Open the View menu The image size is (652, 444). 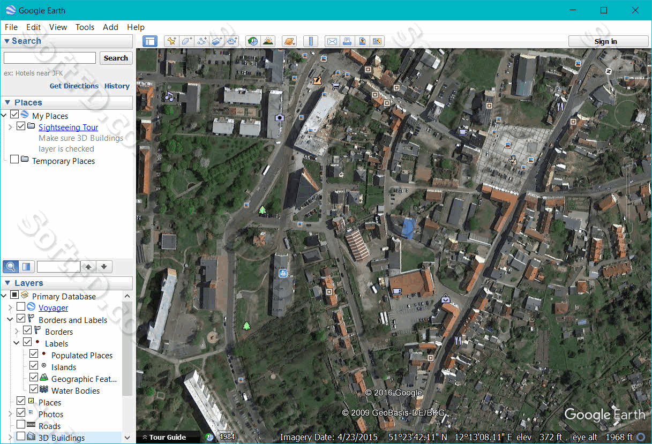[x=58, y=27]
